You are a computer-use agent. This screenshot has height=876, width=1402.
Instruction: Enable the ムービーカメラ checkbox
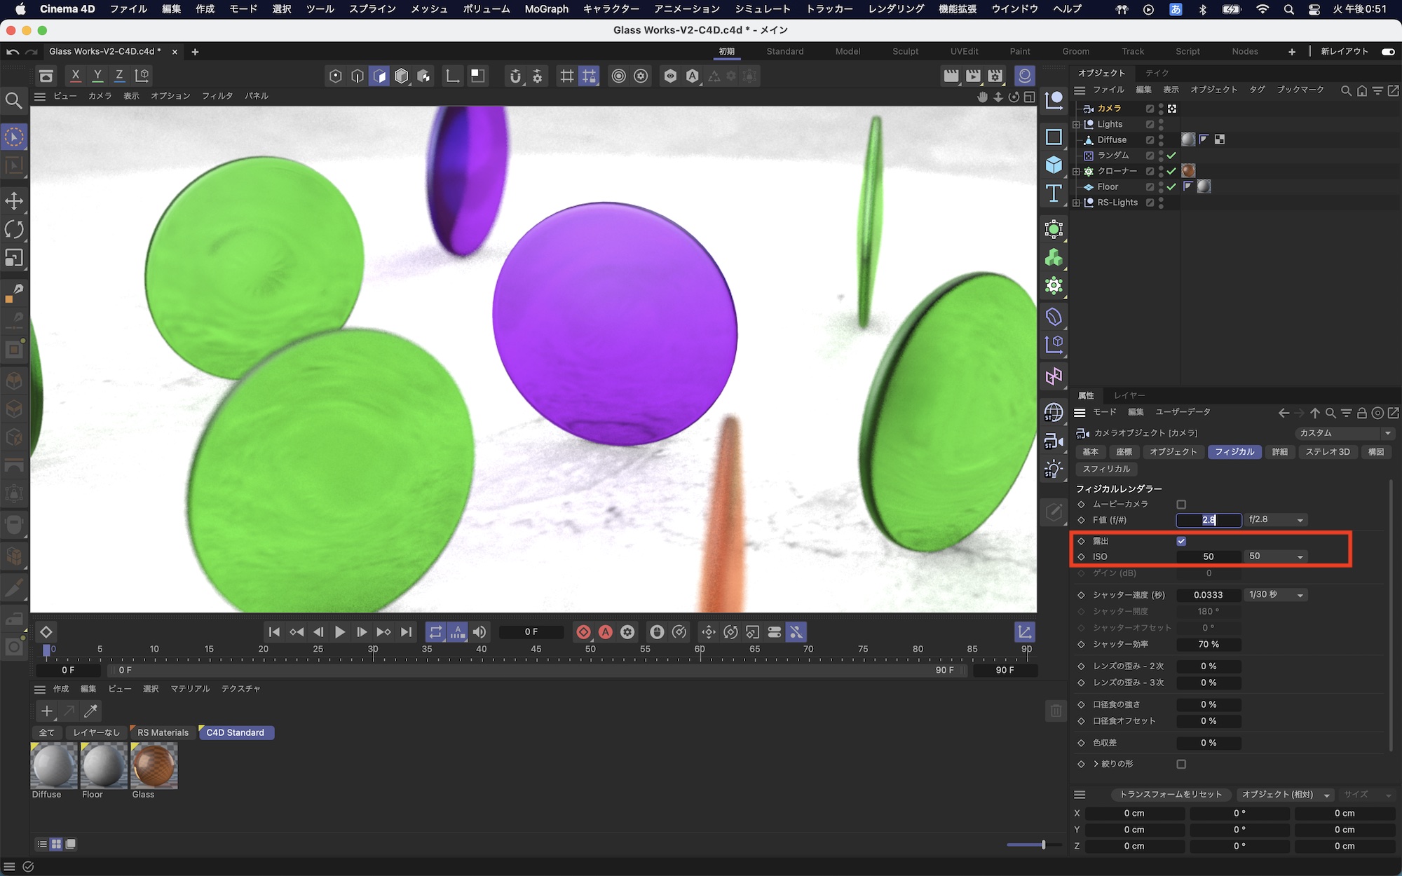[1181, 505]
